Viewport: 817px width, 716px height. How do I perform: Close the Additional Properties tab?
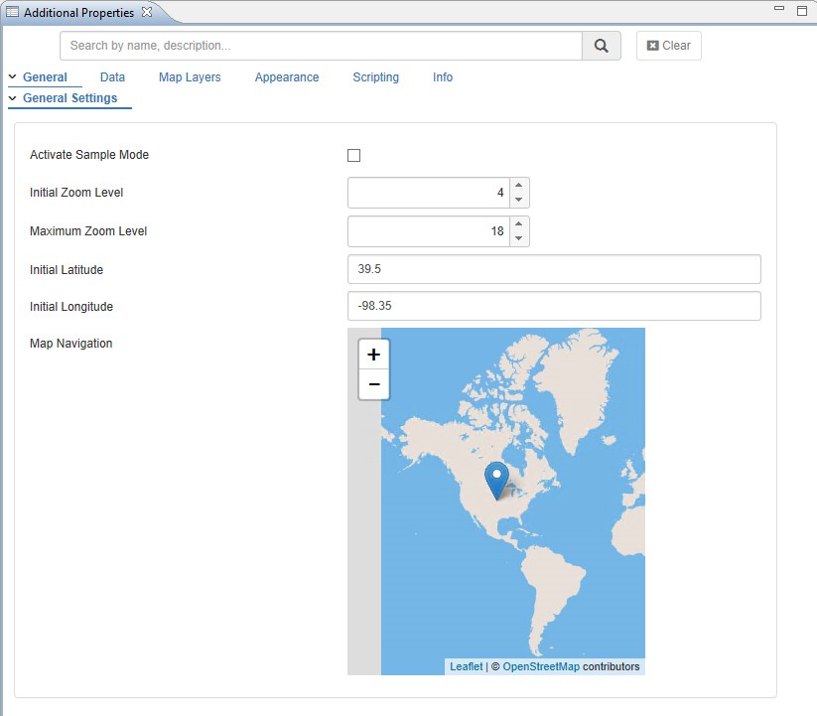tap(147, 12)
